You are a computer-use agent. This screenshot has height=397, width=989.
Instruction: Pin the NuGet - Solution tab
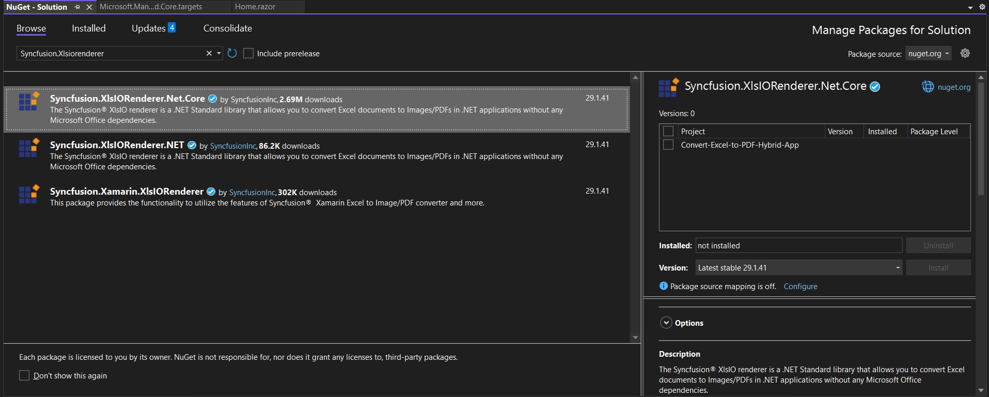click(77, 7)
